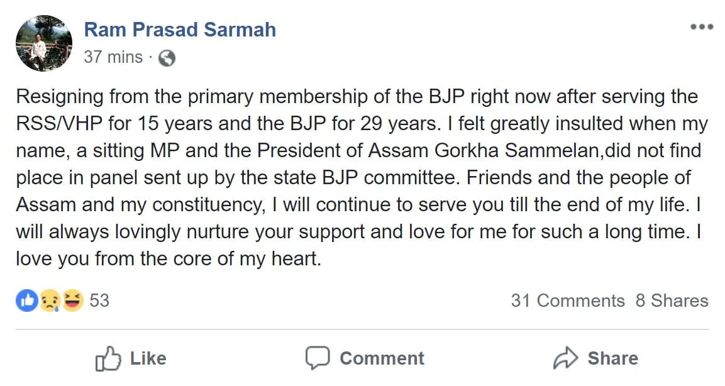Toggle the Like label on the post
The image size is (725, 386).
(x=148, y=358)
